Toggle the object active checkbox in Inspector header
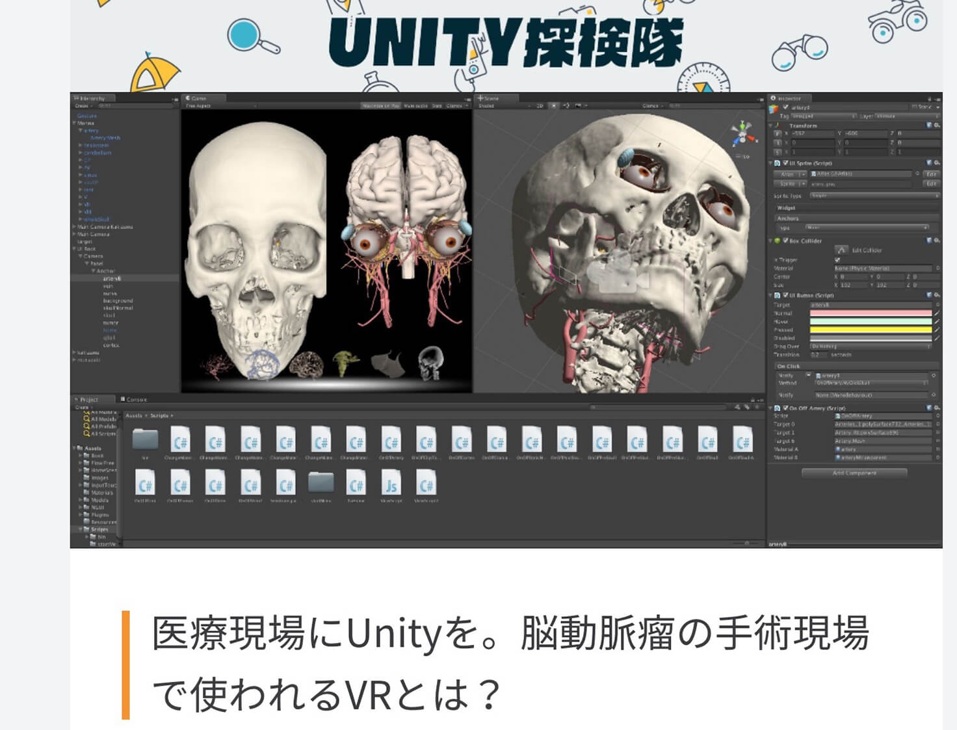The image size is (957, 730). pyautogui.click(x=785, y=108)
